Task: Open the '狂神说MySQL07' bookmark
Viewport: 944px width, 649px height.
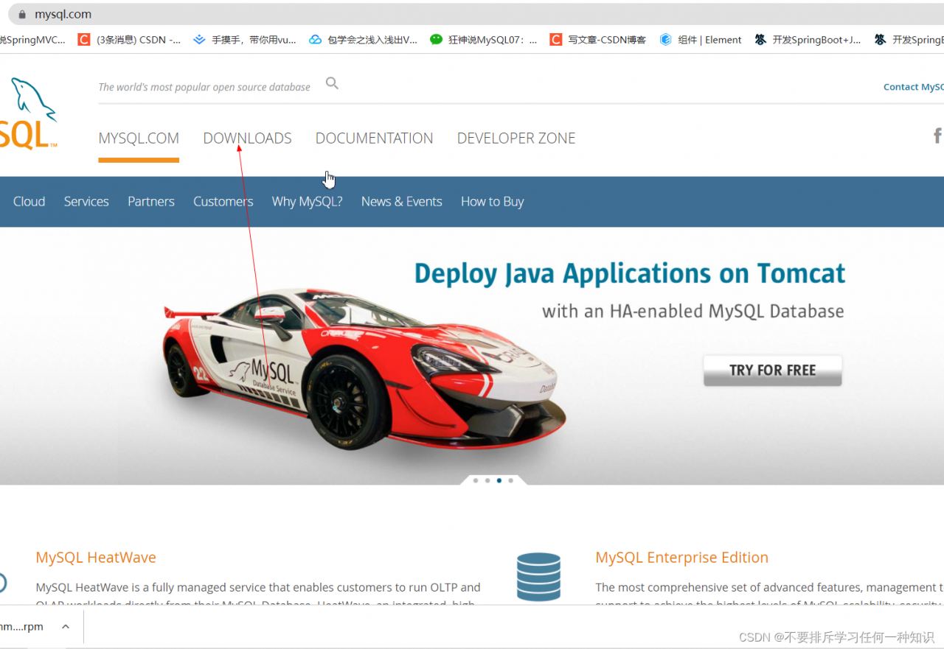Action: coord(484,40)
